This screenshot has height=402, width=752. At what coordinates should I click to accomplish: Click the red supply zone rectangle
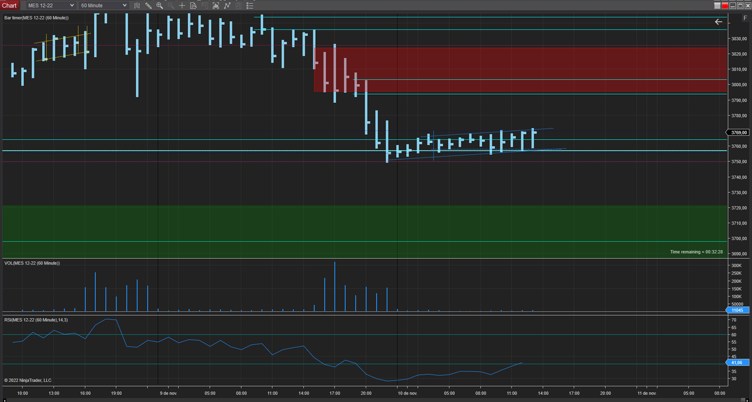(520, 69)
